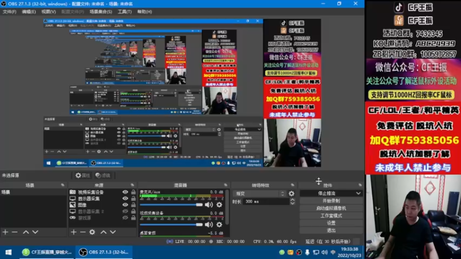Move source up in sources list
461x259 pixels.
coord(104,232)
